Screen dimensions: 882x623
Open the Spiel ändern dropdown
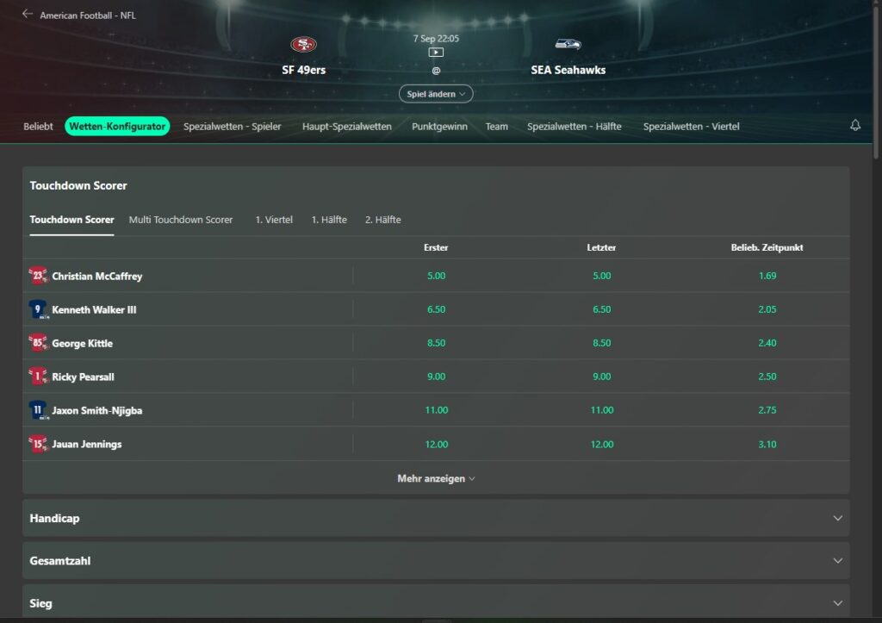point(436,93)
